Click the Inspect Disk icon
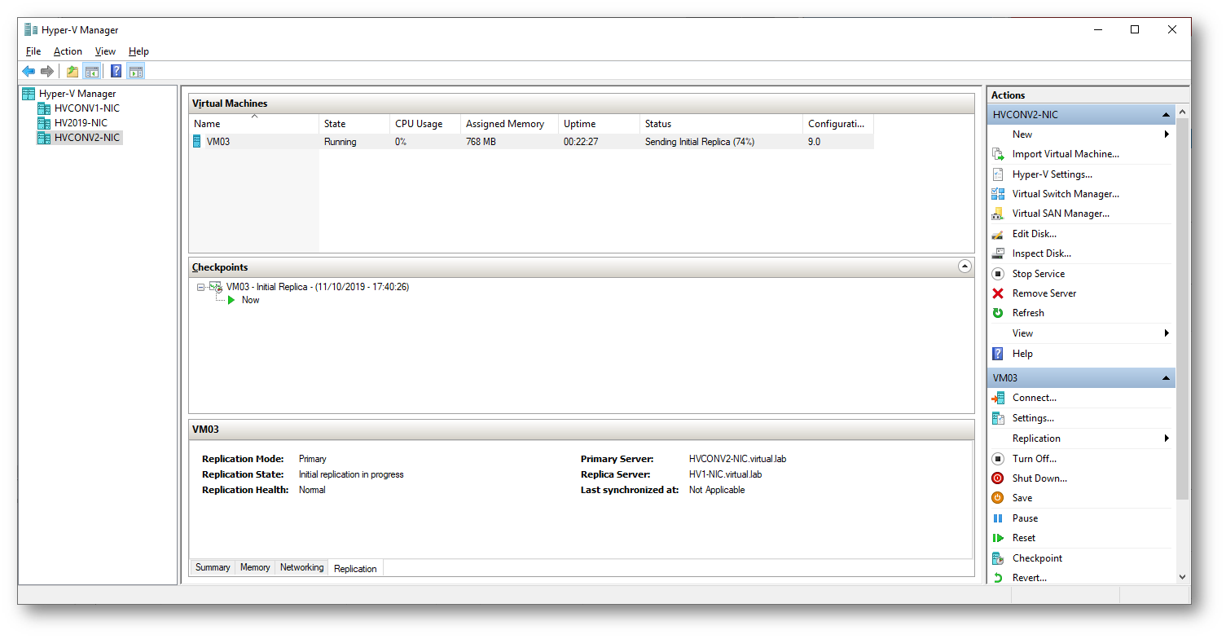This screenshot has height=639, width=1226. pos(998,253)
